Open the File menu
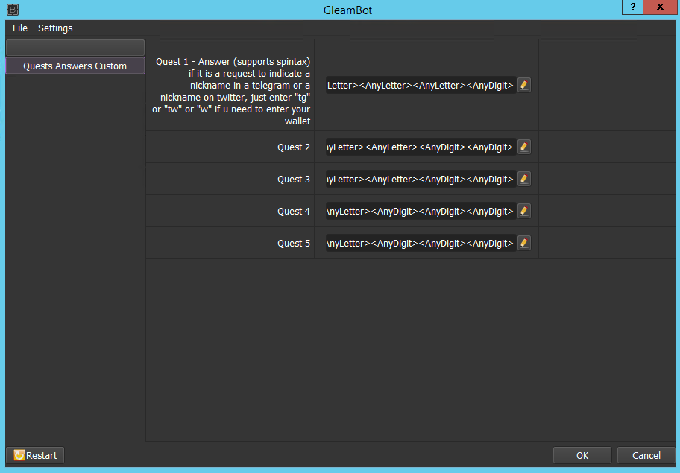 20,28
